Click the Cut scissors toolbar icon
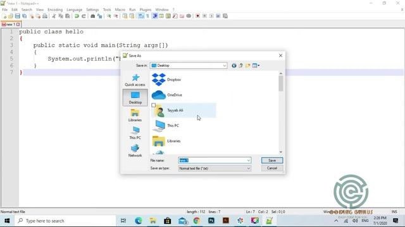 click(x=54, y=16)
